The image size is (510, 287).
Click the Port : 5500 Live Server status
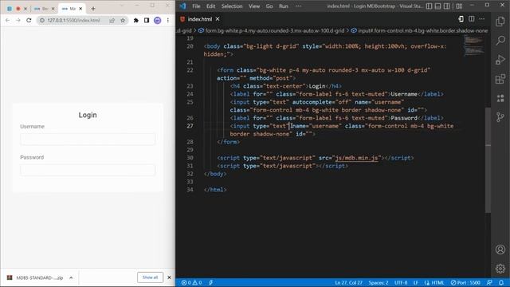click(x=465, y=282)
